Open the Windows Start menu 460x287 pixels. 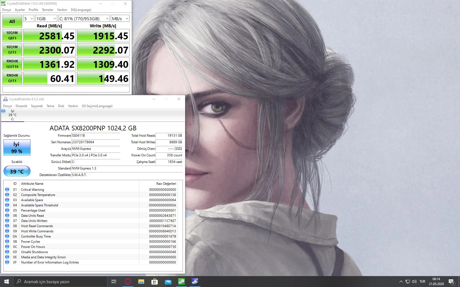point(6,282)
